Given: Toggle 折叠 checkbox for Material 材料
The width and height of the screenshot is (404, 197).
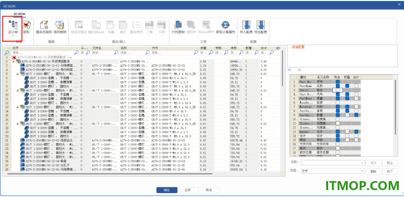Looking at the screenshot, I should pos(347,106).
